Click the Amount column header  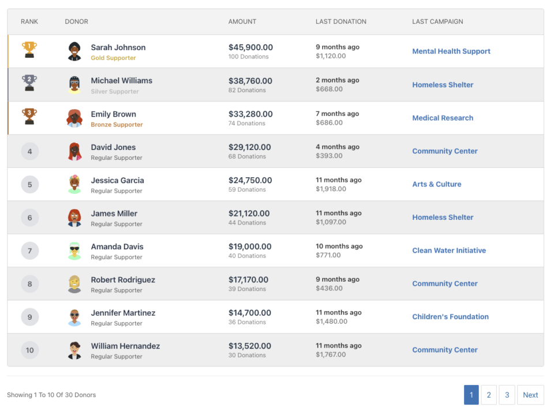(242, 21)
